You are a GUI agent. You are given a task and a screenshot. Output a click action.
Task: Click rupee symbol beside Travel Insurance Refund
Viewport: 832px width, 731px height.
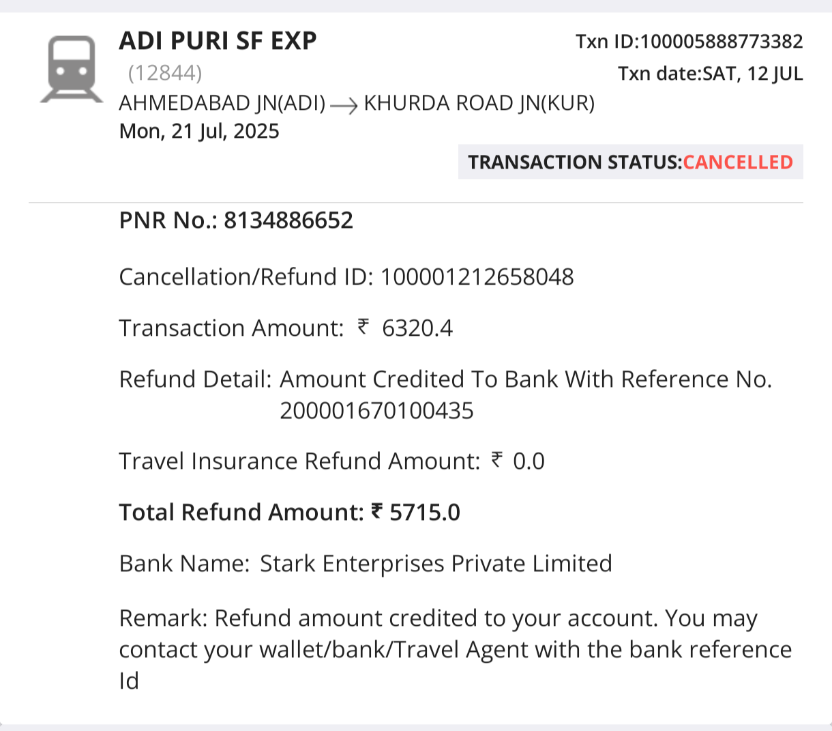(497, 460)
